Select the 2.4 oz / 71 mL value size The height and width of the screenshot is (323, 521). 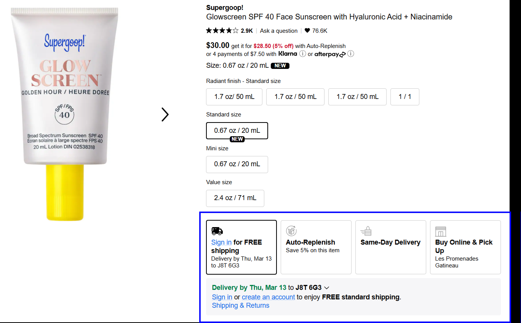pos(235,198)
